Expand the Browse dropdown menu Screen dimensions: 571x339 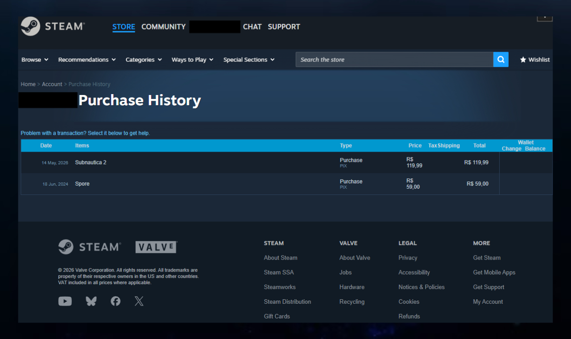(35, 60)
